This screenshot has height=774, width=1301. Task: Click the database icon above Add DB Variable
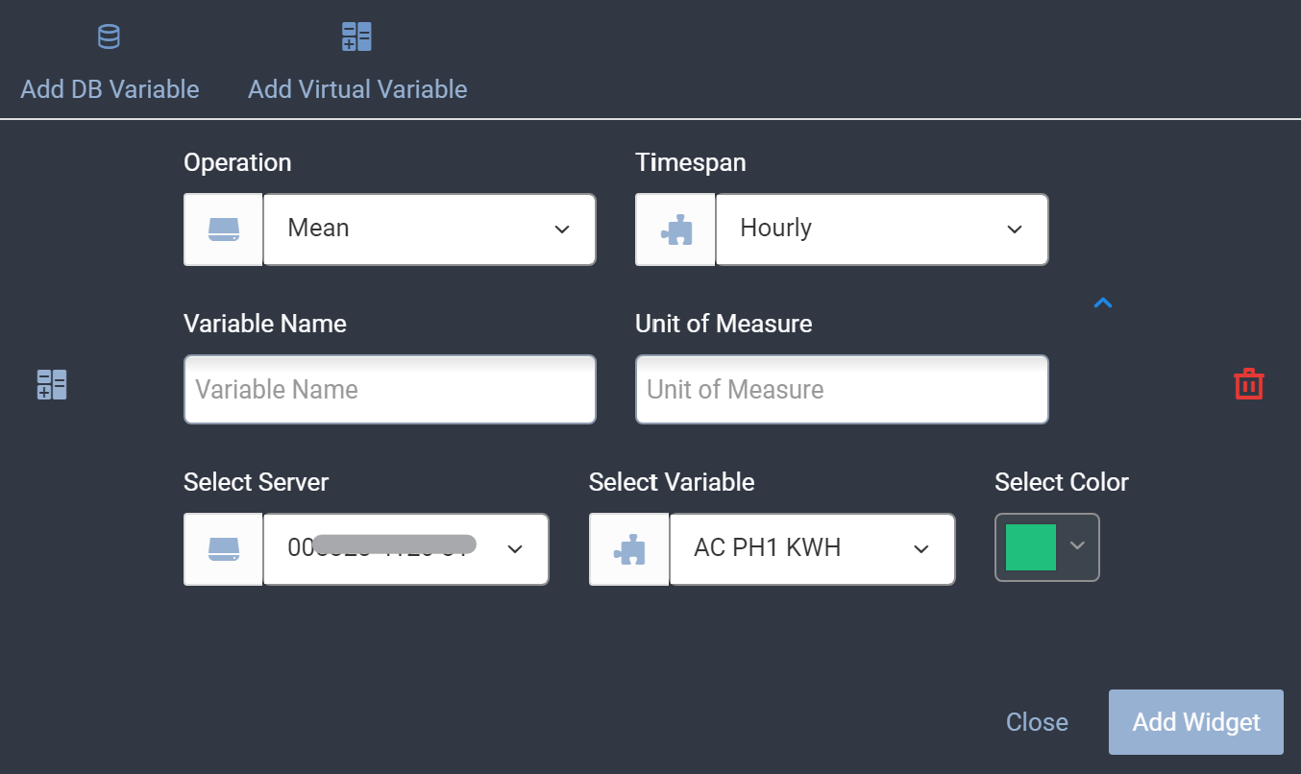pyautogui.click(x=110, y=37)
